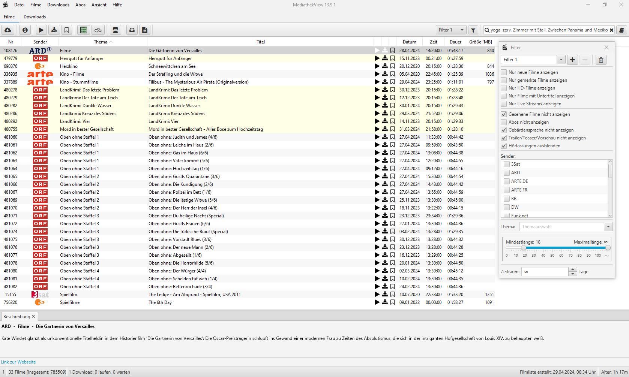
Task: Uncheck 'Gesehene Filme nicht anzeigen'
Action: point(504,114)
